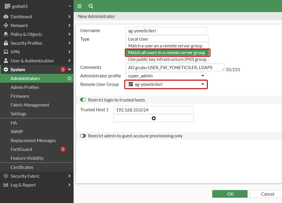Image resolution: width=282 pixels, height=203 pixels.
Task: Click the User & Authentication person icon
Action: pos(6,61)
